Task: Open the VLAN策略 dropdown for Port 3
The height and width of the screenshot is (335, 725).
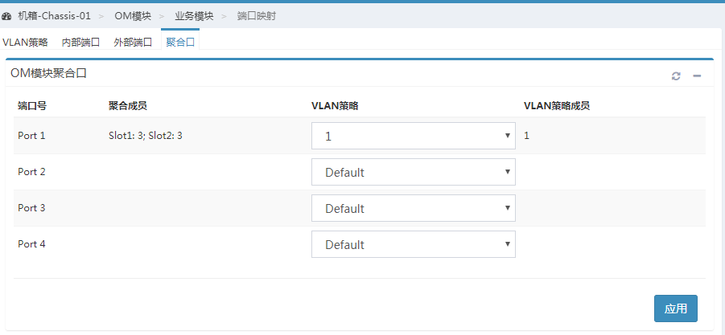Action: (414, 208)
